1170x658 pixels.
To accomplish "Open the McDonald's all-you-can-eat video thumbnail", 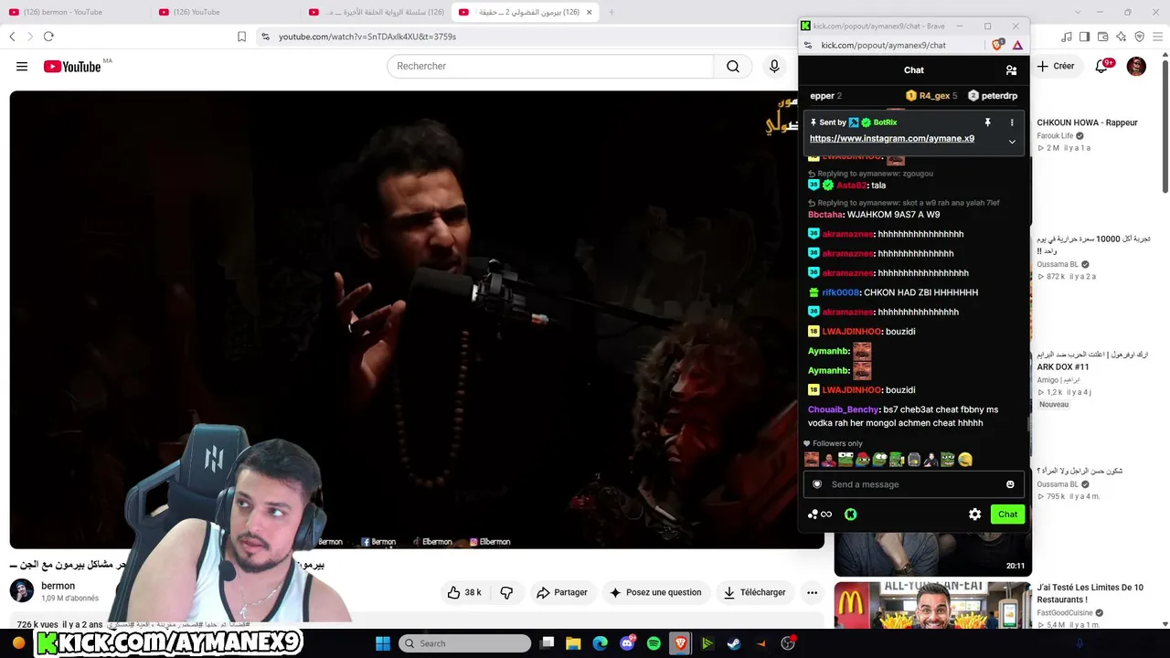I will click(932, 605).
